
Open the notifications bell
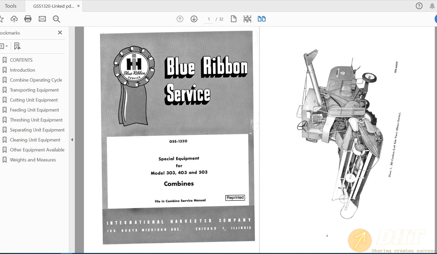(x=432, y=6)
